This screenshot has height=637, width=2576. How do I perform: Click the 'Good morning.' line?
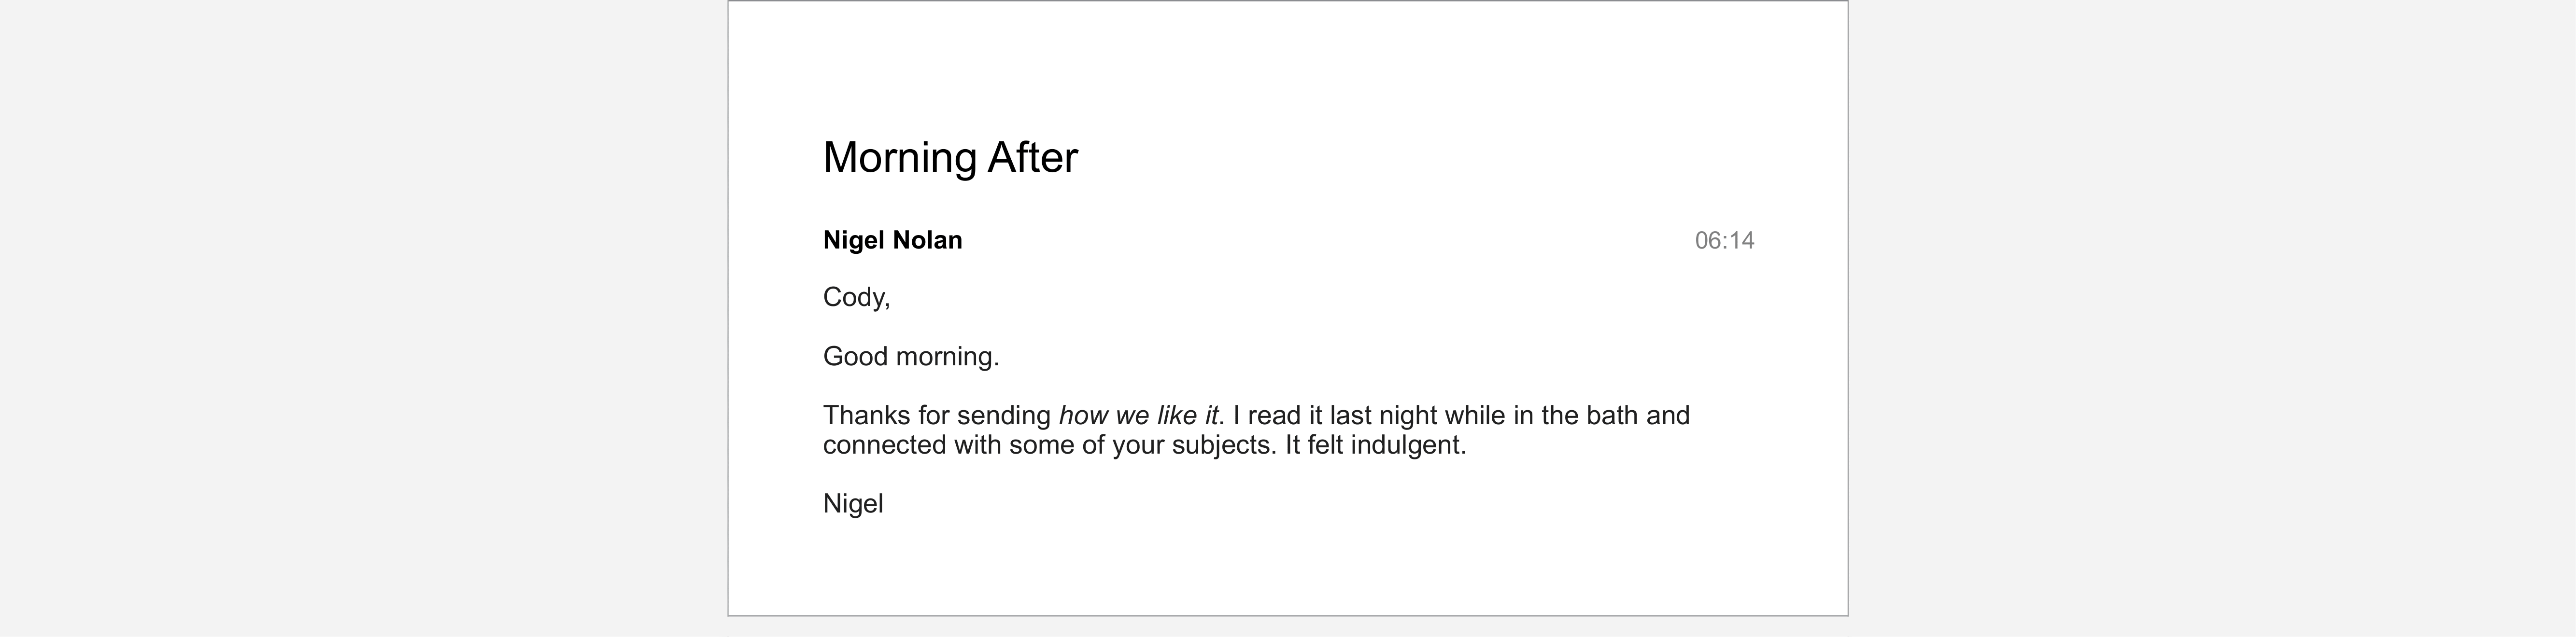click(910, 356)
